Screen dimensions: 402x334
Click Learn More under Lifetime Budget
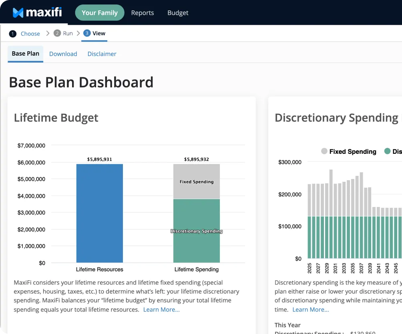161,310
